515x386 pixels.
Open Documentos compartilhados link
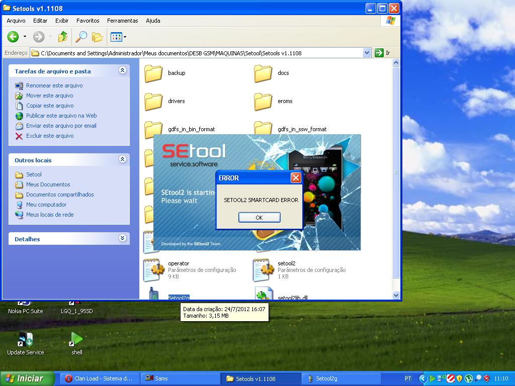pyautogui.click(x=60, y=195)
